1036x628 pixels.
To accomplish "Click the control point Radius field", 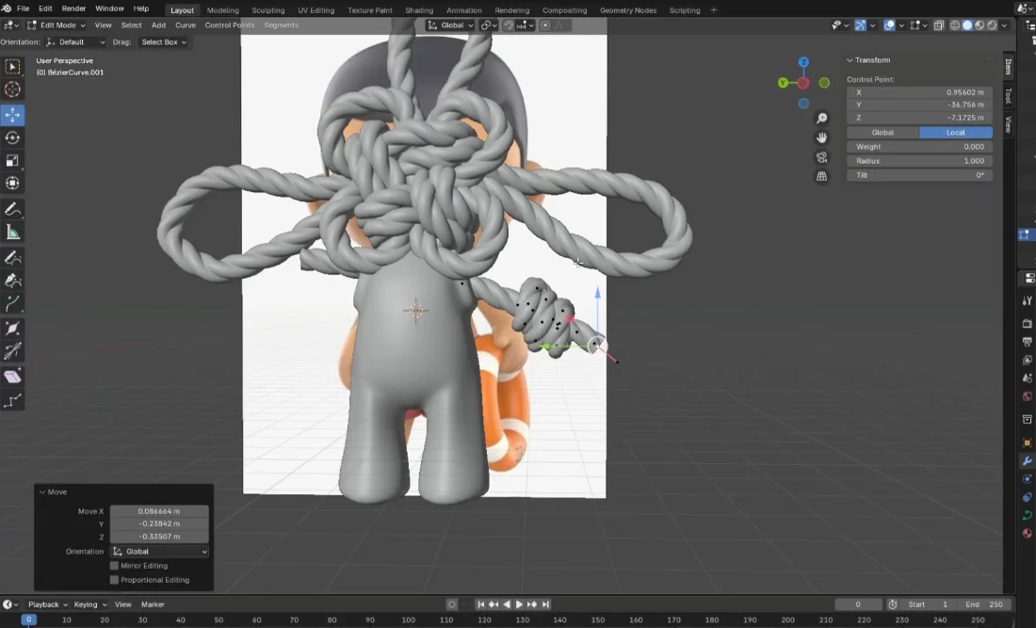I will click(920, 161).
